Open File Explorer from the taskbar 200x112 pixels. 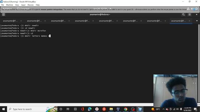pos(111,109)
